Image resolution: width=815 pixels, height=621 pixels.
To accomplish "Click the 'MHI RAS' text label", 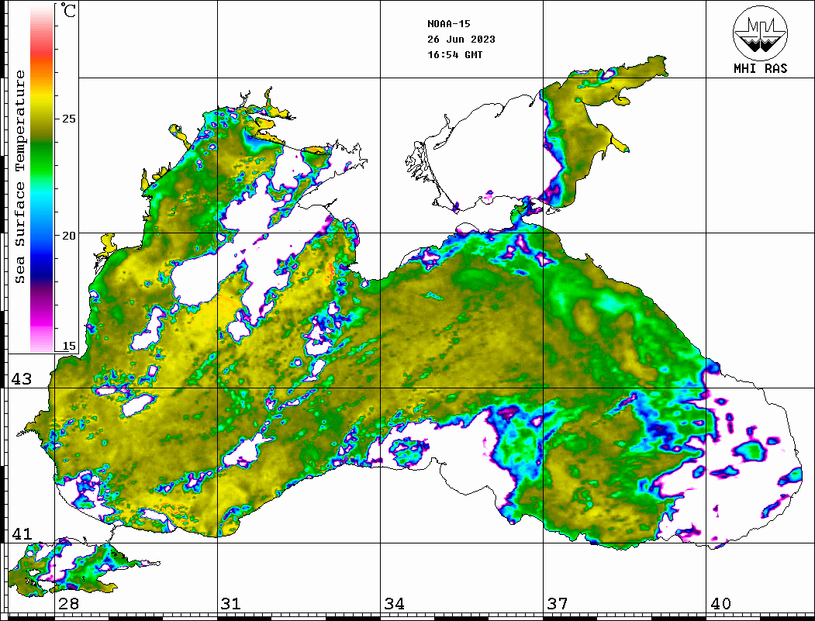I will coord(760,68).
